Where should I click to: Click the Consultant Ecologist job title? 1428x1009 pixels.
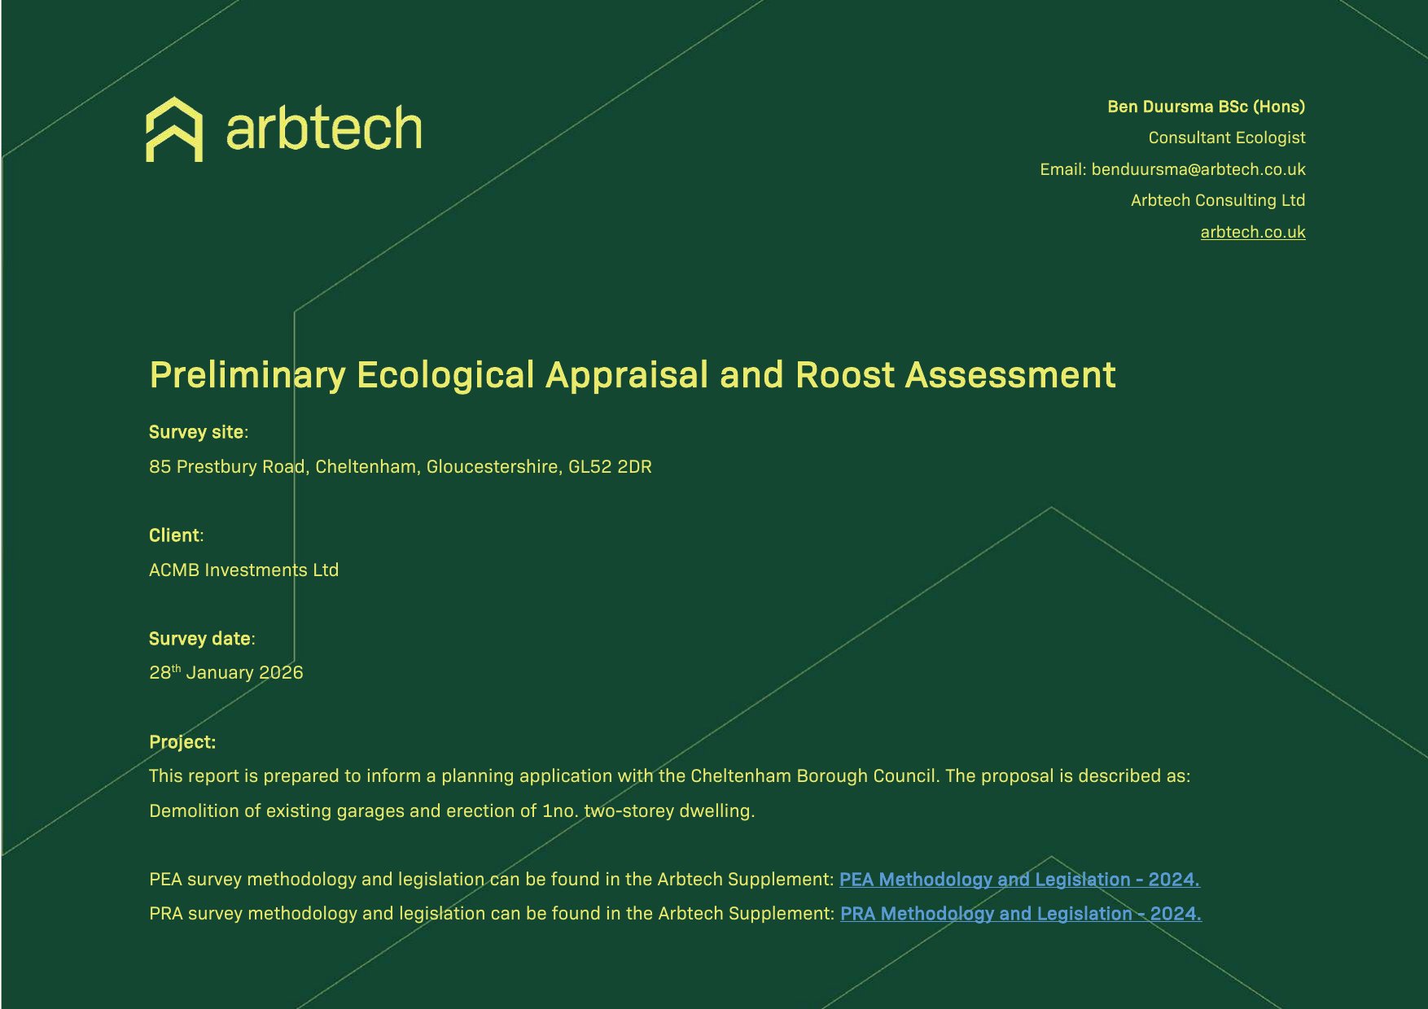click(1226, 138)
